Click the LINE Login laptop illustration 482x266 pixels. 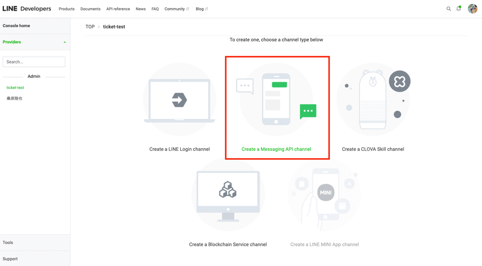(179, 100)
